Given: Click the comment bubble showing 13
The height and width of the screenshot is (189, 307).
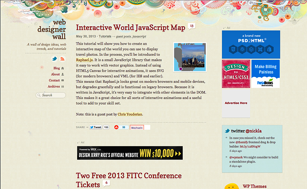Looking at the screenshot, I should pos(192,26).
